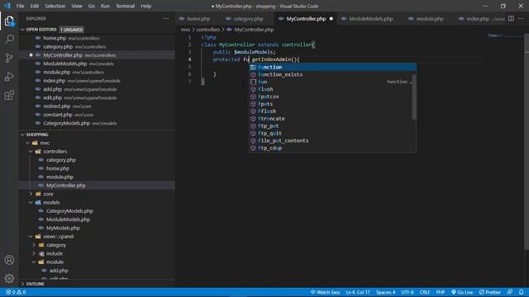This screenshot has width=529, height=297.
Task: Click controllers in the breadcrumb path
Action: pyautogui.click(x=208, y=30)
